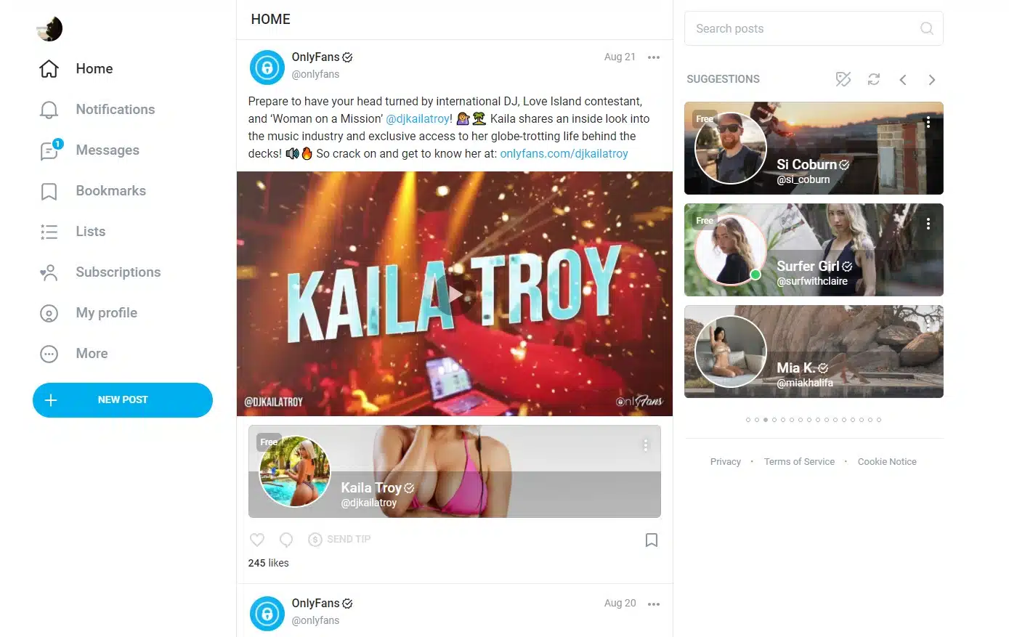This screenshot has width=1009, height=637.
Task: Click the Search posts field
Action: (x=814, y=28)
